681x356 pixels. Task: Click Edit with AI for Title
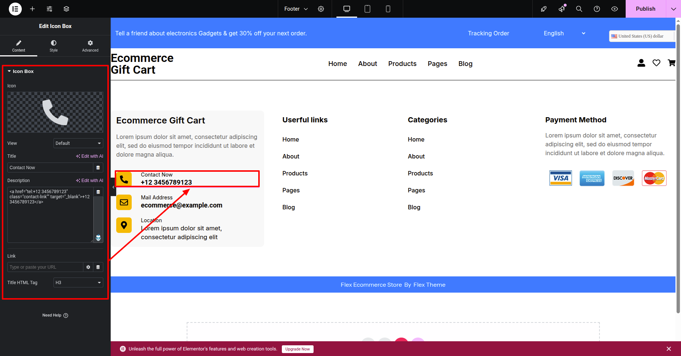[90, 156]
